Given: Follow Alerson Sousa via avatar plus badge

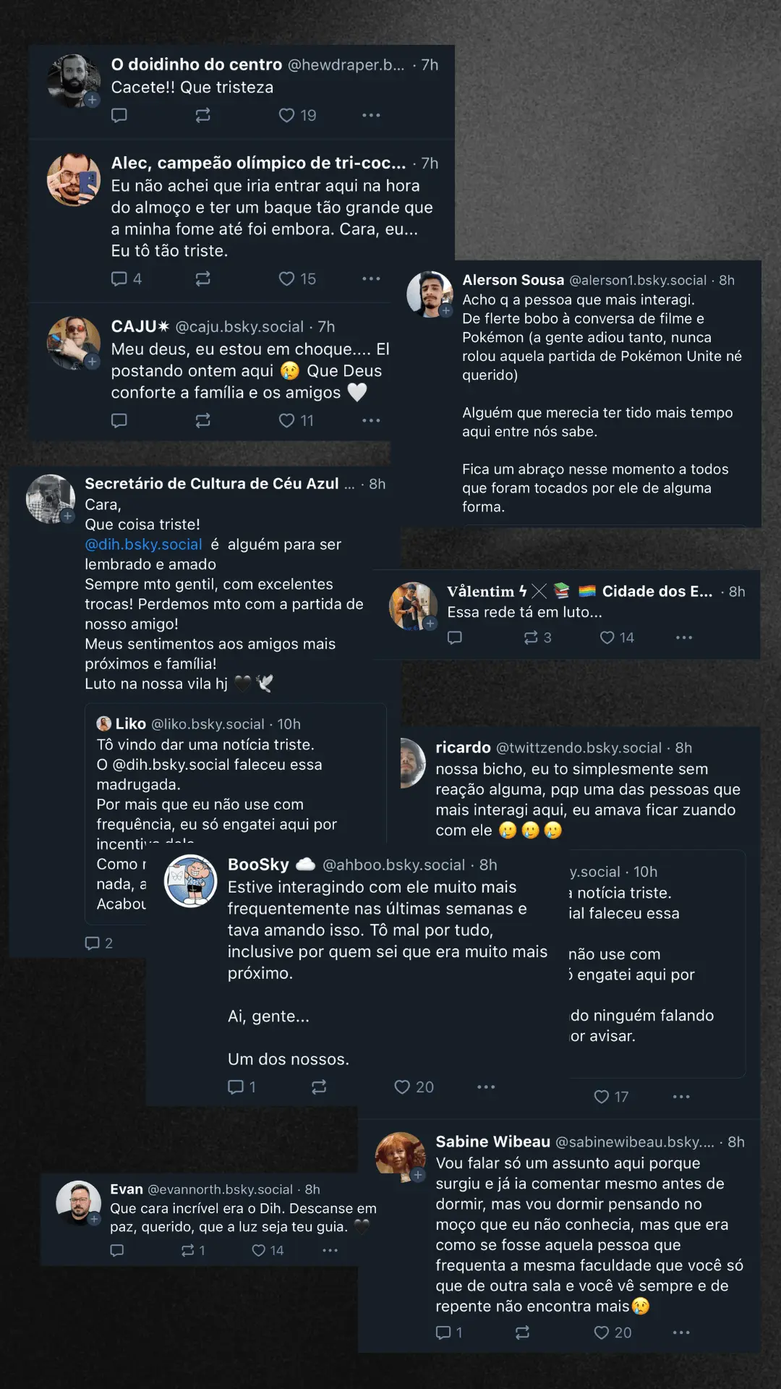Looking at the screenshot, I should click(446, 310).
